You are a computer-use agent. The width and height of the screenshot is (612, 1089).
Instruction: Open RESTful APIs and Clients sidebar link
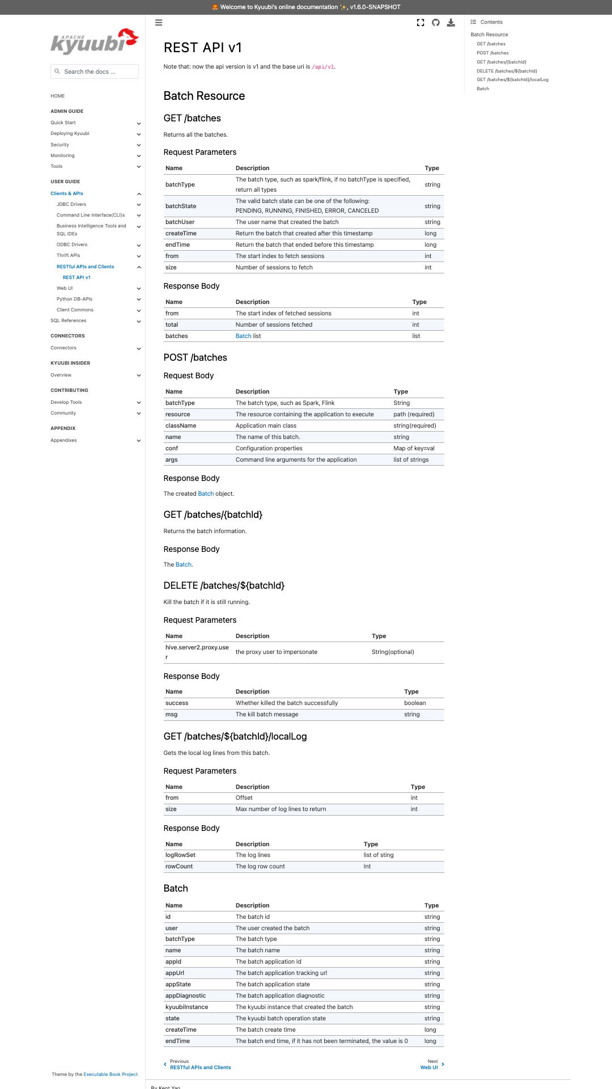coord(85,267)
